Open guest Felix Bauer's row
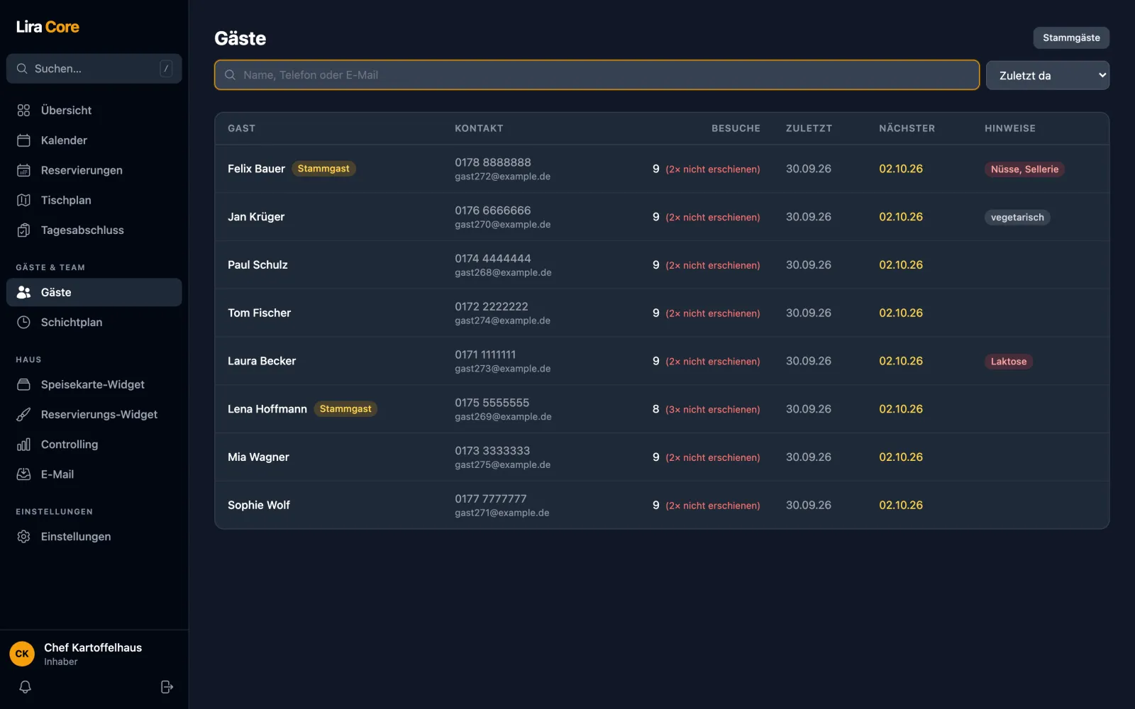The image size is (1135, 709). pos(662,169)
